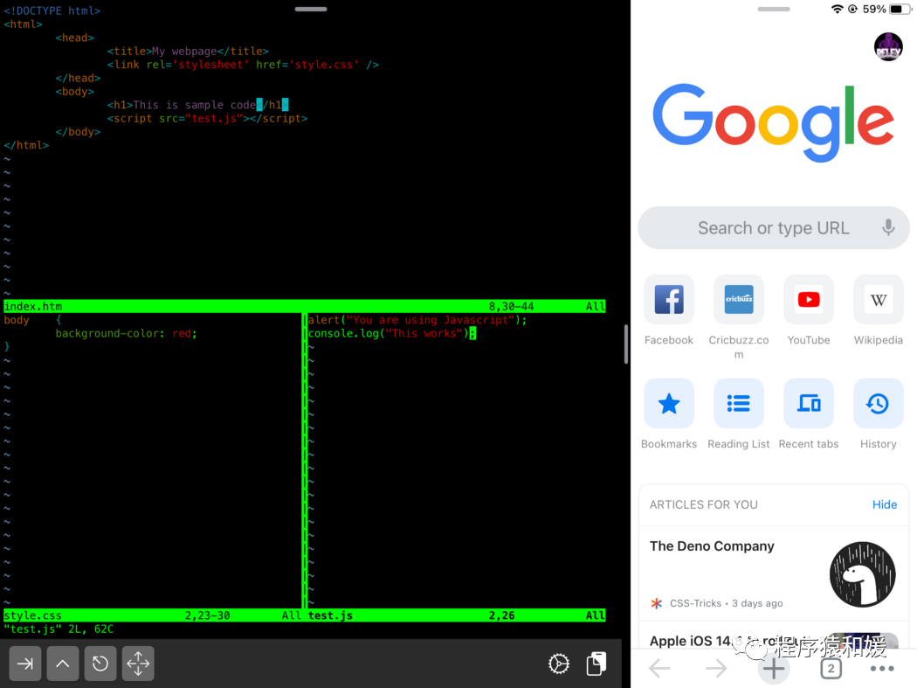
Task: Tap the battery status indicator
Action: [900, 10]
